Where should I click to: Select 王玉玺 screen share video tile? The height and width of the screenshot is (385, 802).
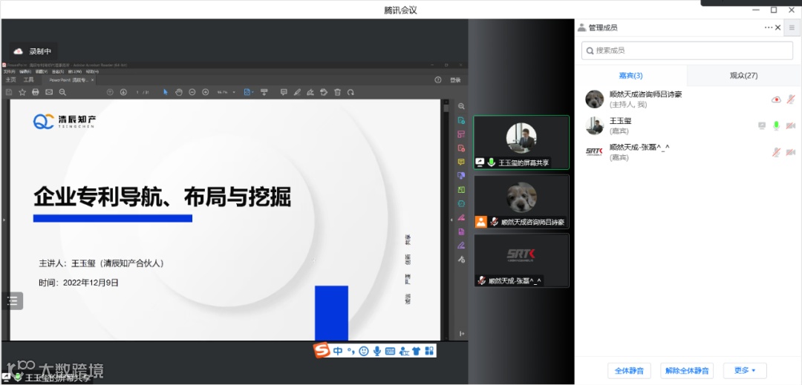click(521, 142)
